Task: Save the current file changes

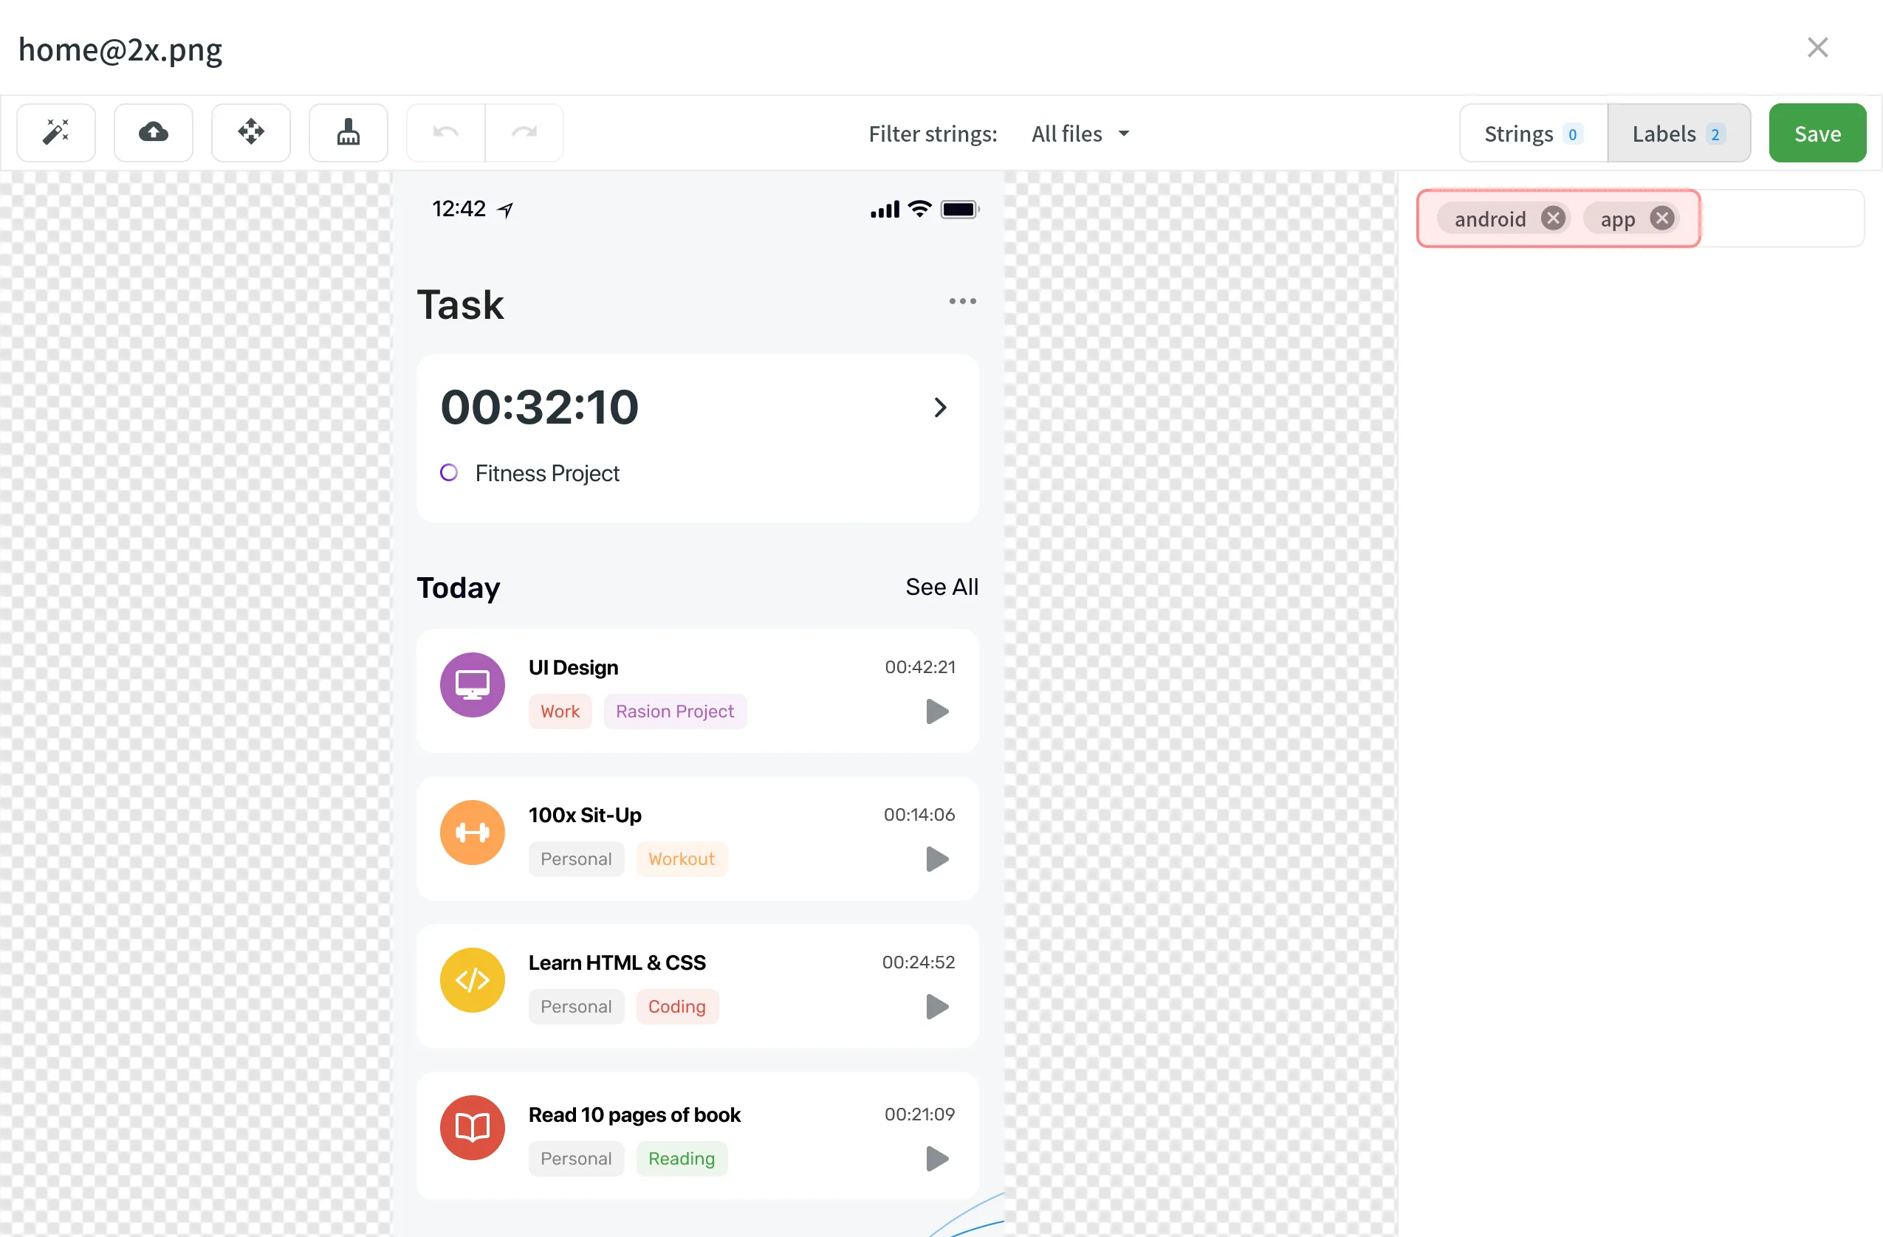Action: pos(1817,133)
